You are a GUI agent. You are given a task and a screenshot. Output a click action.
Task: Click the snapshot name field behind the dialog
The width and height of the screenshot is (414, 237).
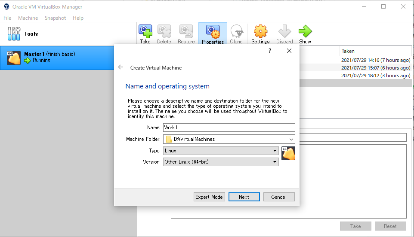pos(353,137)
